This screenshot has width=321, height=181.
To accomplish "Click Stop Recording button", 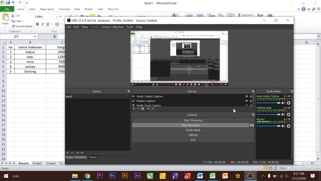I will (191, 125).
